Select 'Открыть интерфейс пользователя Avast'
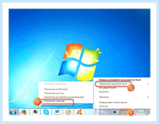Viewport: 159px width, 124px height. pyautogui.click(x=122, y=80)
